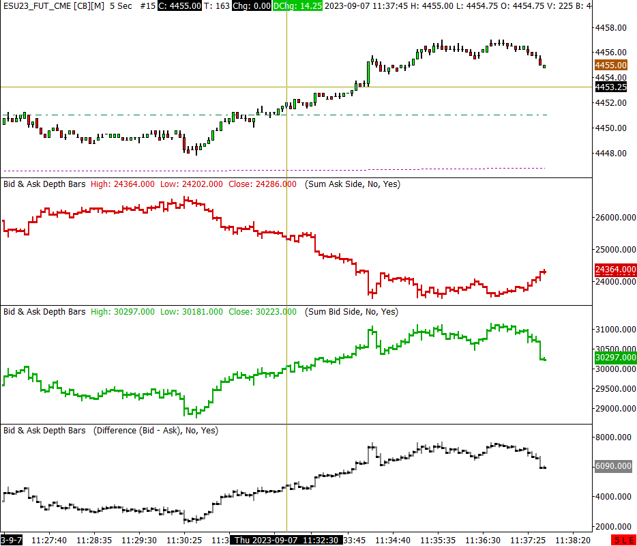The width and height of the screenshot is (637, 546).
Task: Click the 11:29:30 time axis label
Action: pyautogui.click(x=139, y=541)
